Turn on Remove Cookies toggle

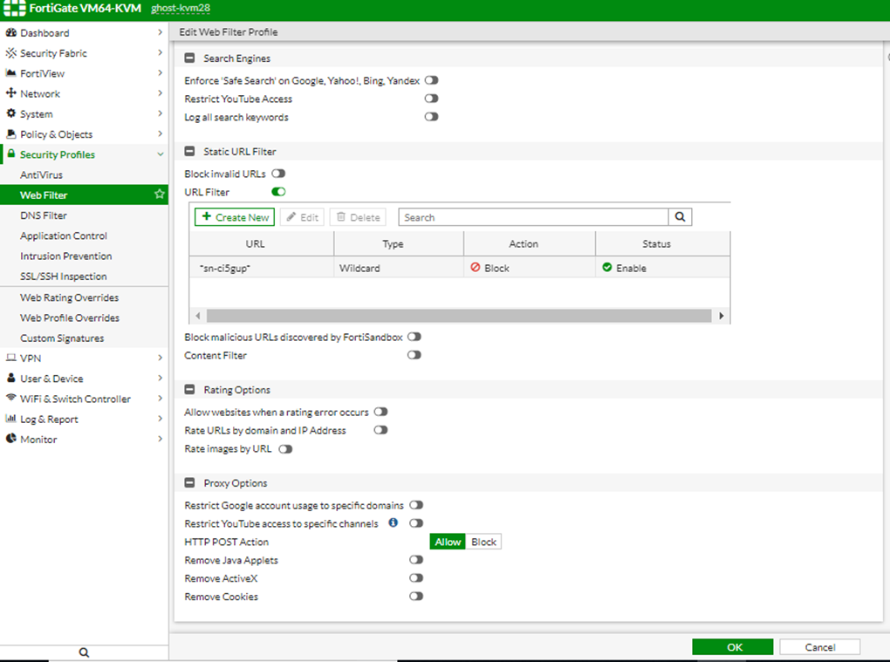(415, 597)
